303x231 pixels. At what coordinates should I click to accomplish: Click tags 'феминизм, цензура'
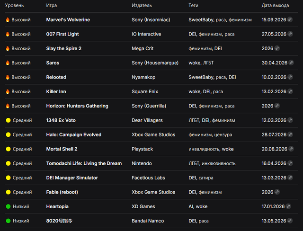click(210, 134)
